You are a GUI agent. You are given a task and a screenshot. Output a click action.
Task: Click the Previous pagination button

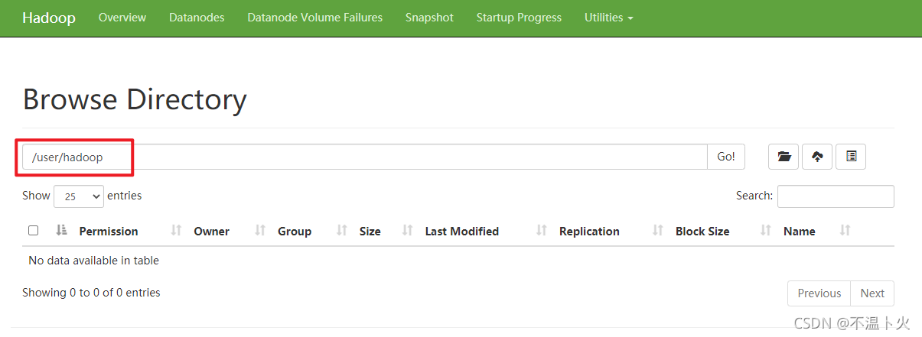[819, 293]
